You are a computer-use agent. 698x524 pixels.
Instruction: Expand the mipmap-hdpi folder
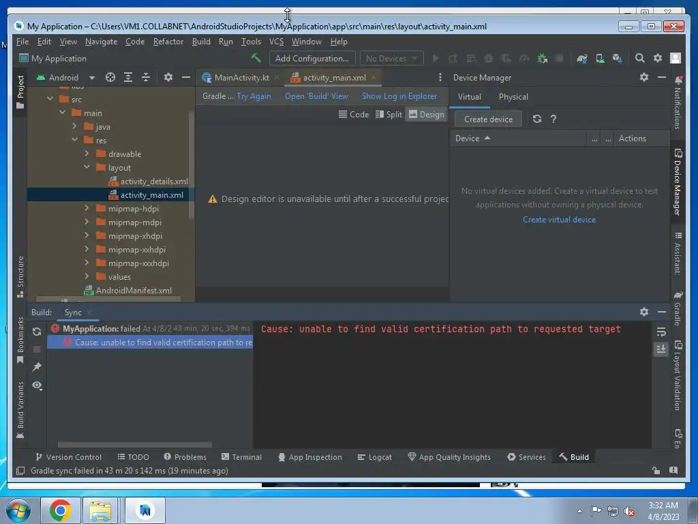pos(87,208)
